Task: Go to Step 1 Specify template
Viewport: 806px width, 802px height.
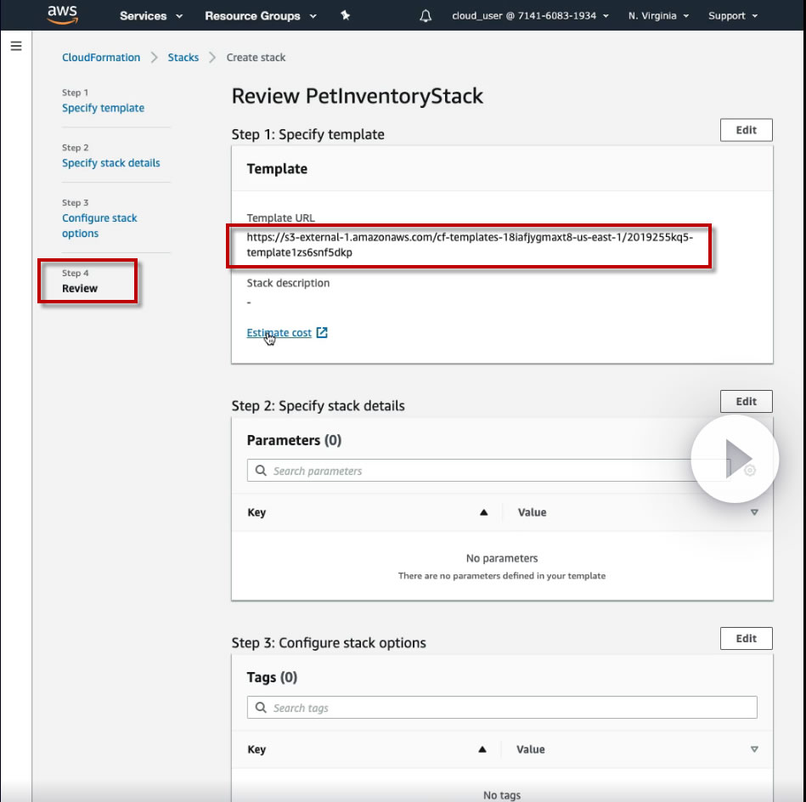Action: [104, 108]
